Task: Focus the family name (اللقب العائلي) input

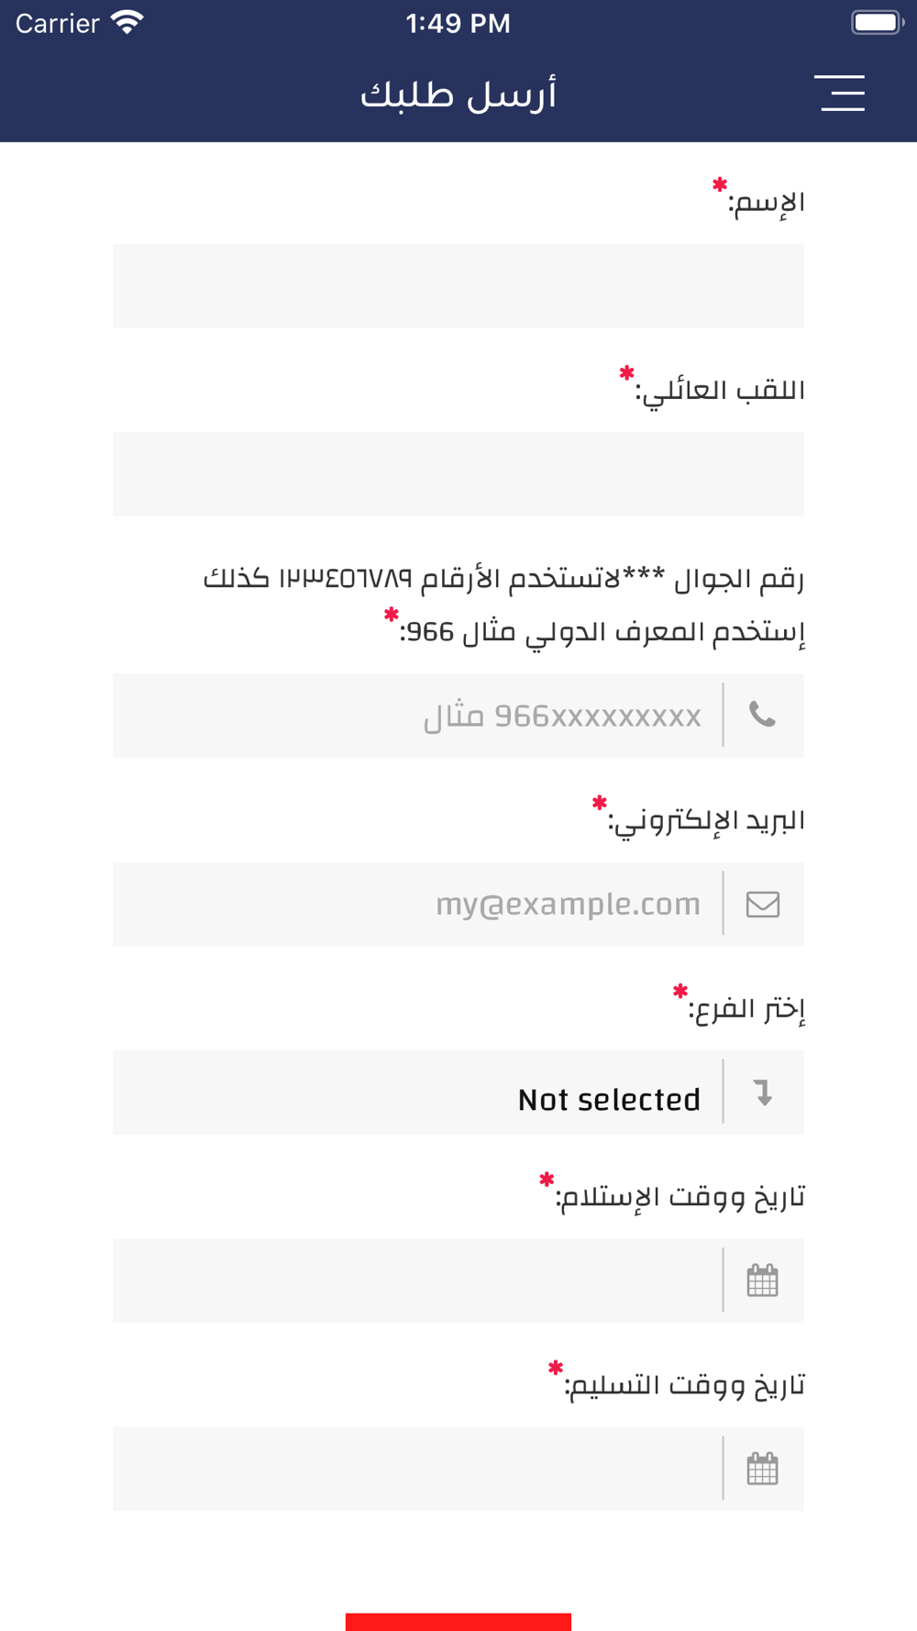Action: click(x=458, y=474)
